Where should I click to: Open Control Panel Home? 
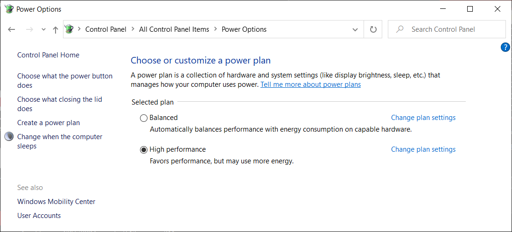tap(48, 55)
